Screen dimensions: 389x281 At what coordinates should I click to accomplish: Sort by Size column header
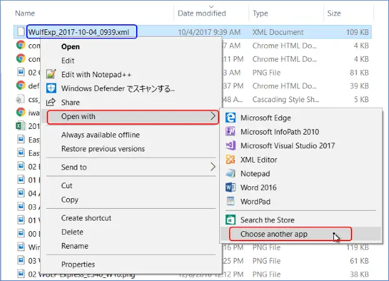point(334,13)
